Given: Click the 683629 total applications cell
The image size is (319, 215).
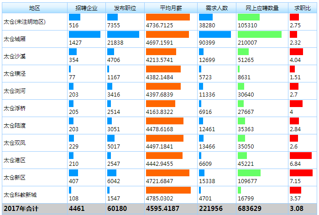Looking at the screenshot, I should [x=250, y=209].
